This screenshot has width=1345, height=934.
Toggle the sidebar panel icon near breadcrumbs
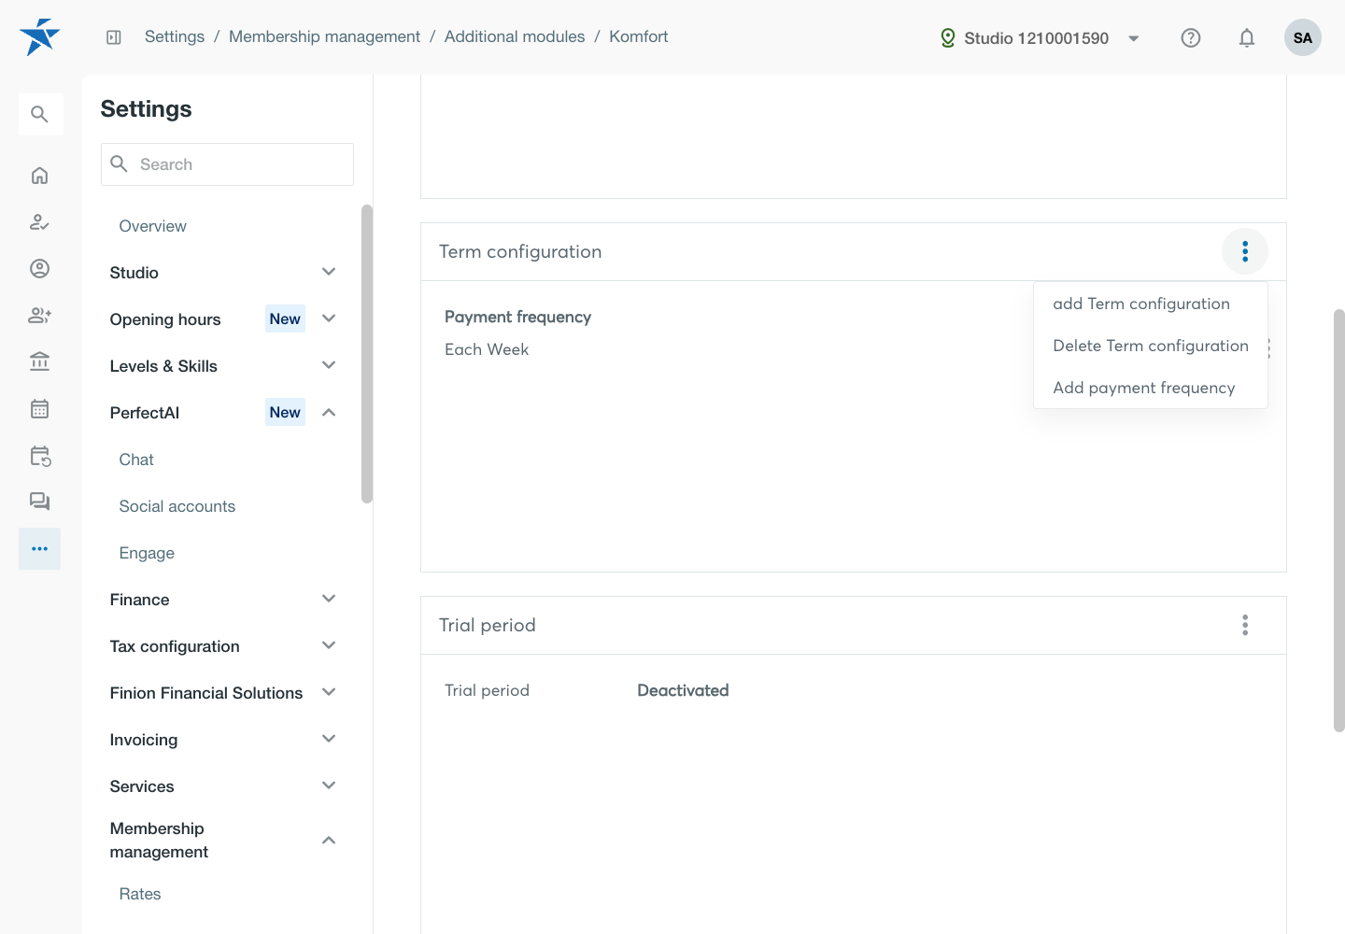114,37
